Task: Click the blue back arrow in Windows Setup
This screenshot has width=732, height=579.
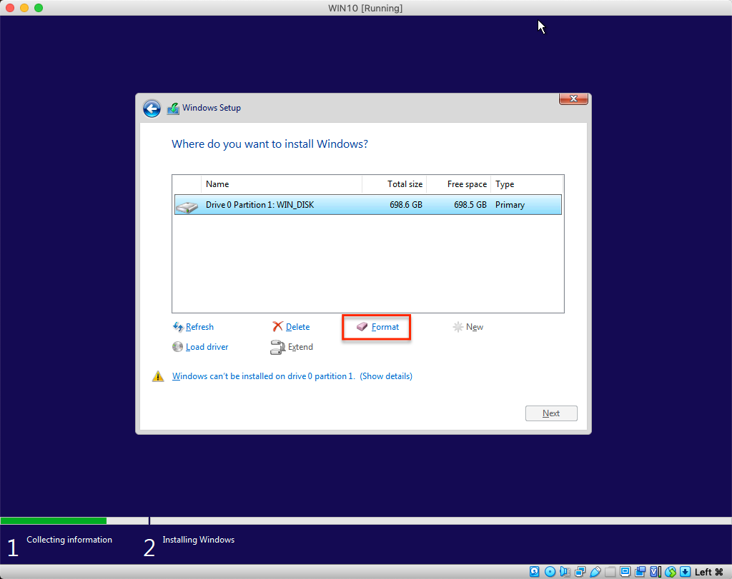Action: pos(152,109)
